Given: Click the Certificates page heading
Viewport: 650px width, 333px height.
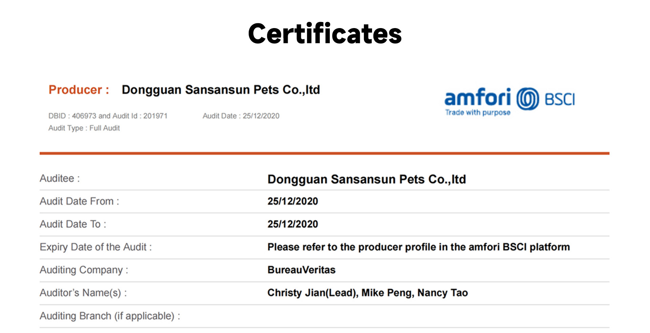Looking at the screenshot, I should [325, 34].
